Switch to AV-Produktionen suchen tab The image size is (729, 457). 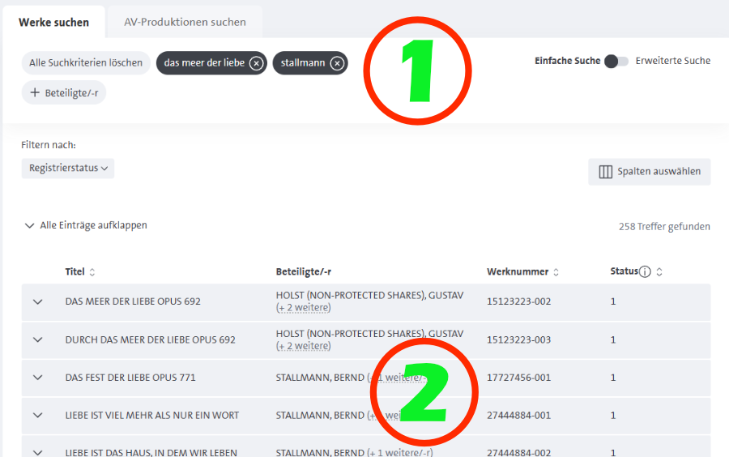pyautogui.click(x=185, y=22)
